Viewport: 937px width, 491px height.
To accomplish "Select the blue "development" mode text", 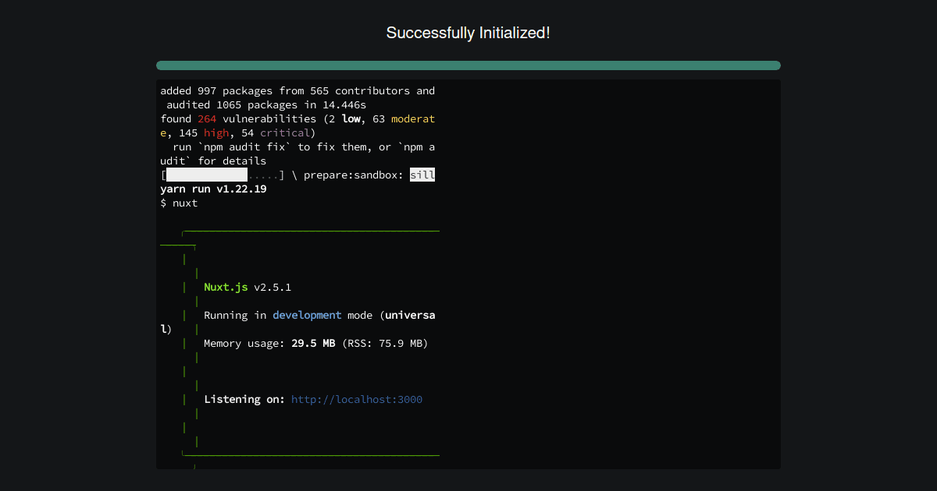I will coord(307,315).
